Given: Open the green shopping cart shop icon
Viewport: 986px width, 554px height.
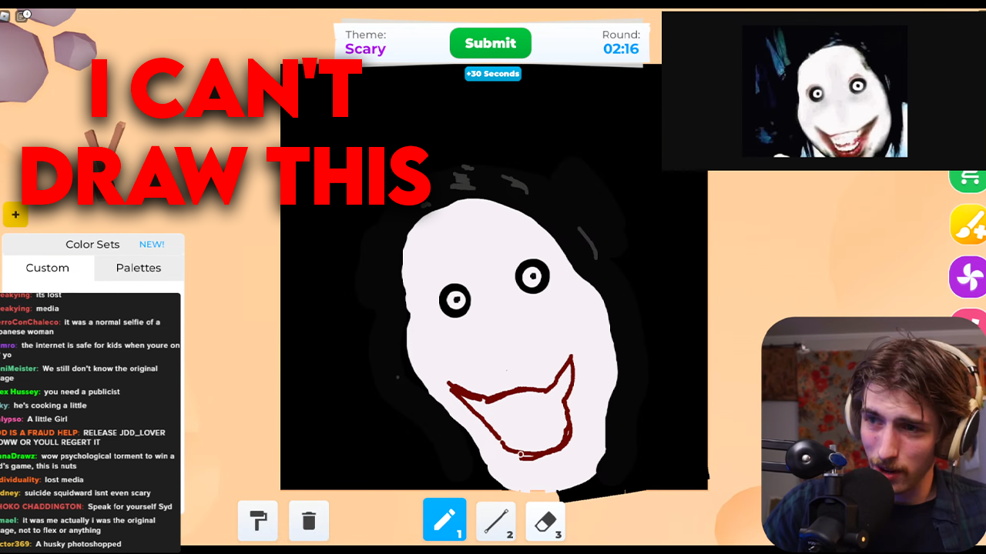Looking at the screenshot, I should click(x=969, y=177).
